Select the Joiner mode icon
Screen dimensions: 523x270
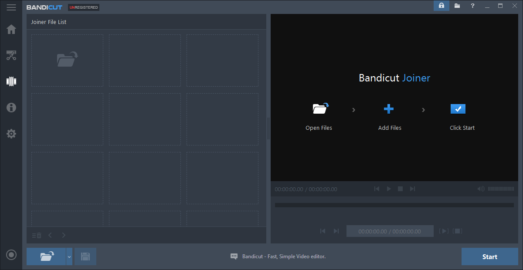coord(11,81)
